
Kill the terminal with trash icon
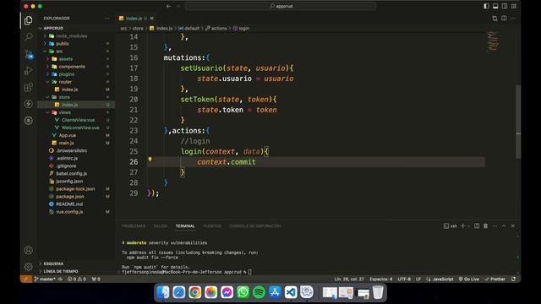[485, 225]
